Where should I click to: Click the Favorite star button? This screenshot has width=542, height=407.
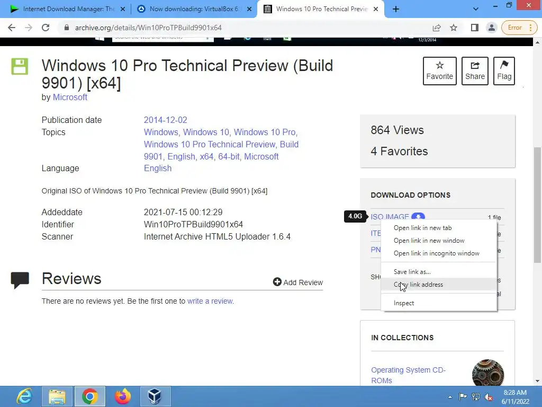(440, 71)
